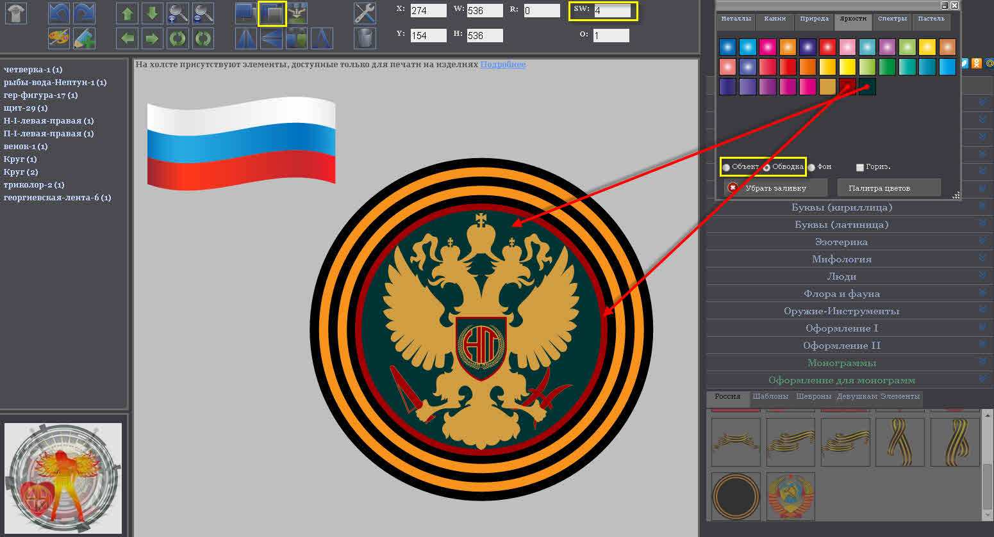Open the T-shirt product icon

15,13
